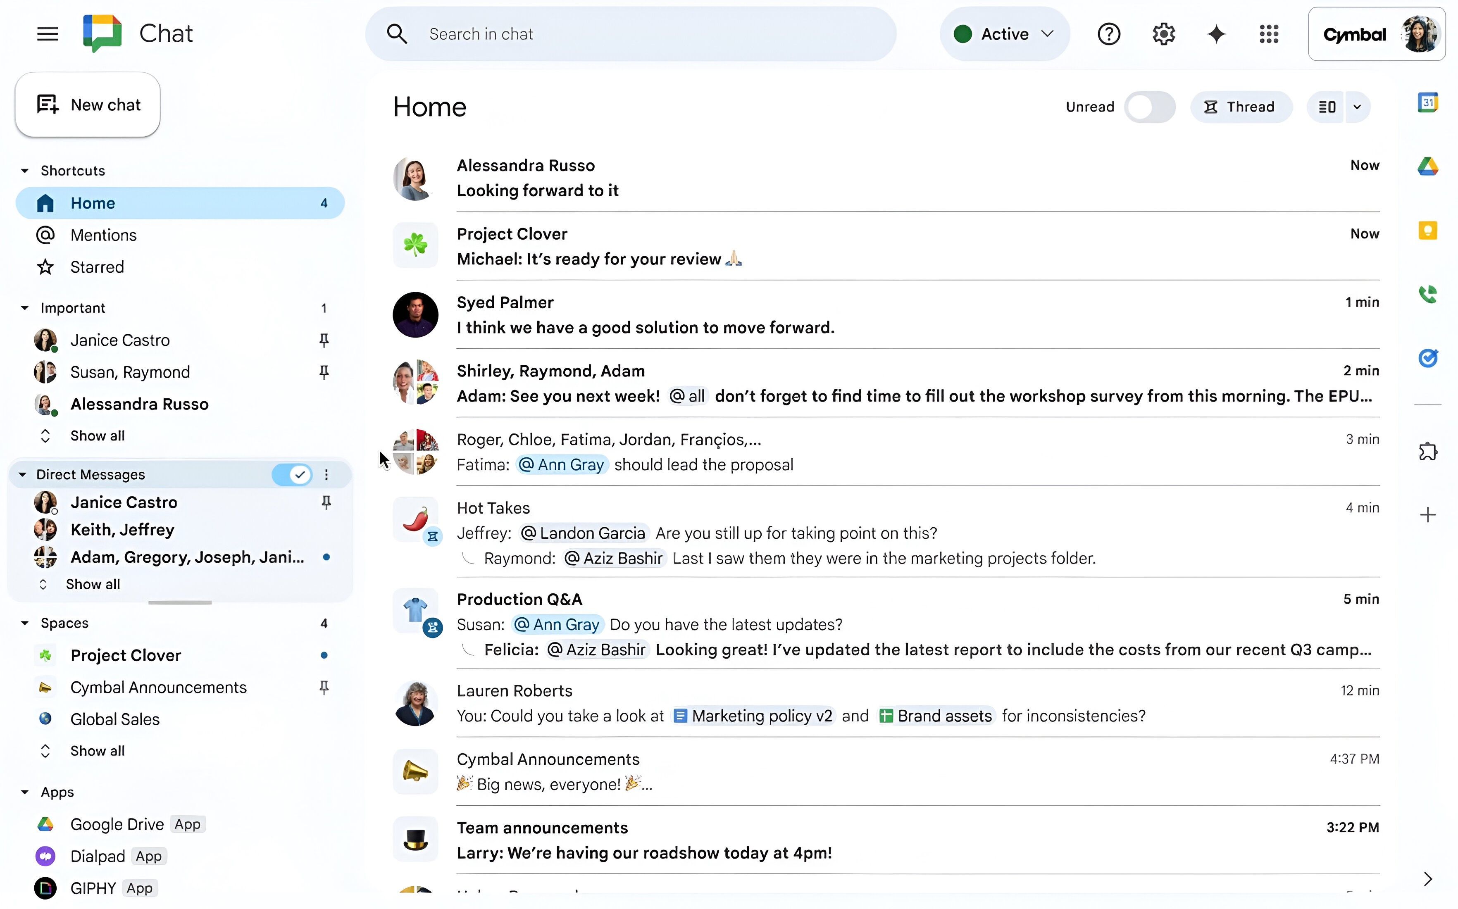Screen dimensions: 1458x909
Task: Show all Direct Messages contacts
Action: [92, 583]
